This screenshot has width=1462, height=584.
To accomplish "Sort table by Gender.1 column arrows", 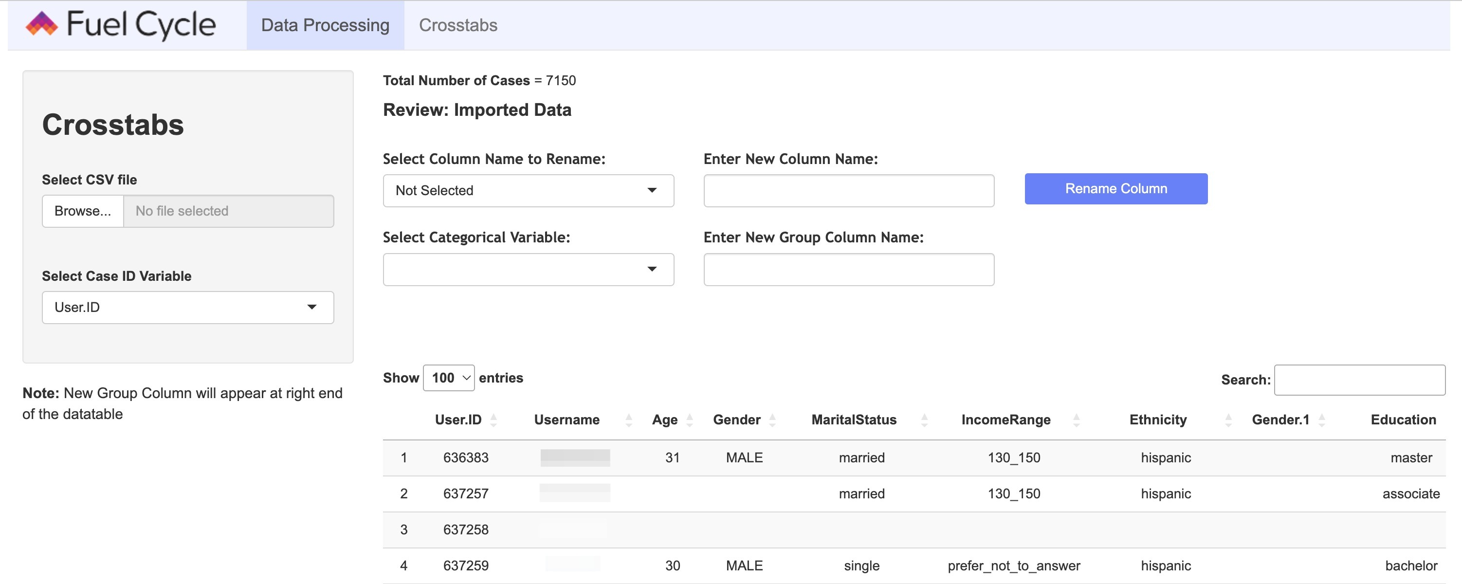I will [x=1322, y=420].
